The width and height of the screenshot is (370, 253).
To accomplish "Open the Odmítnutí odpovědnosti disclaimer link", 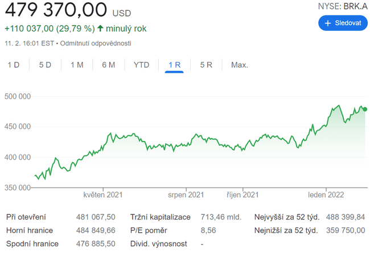I will [101, 43].
